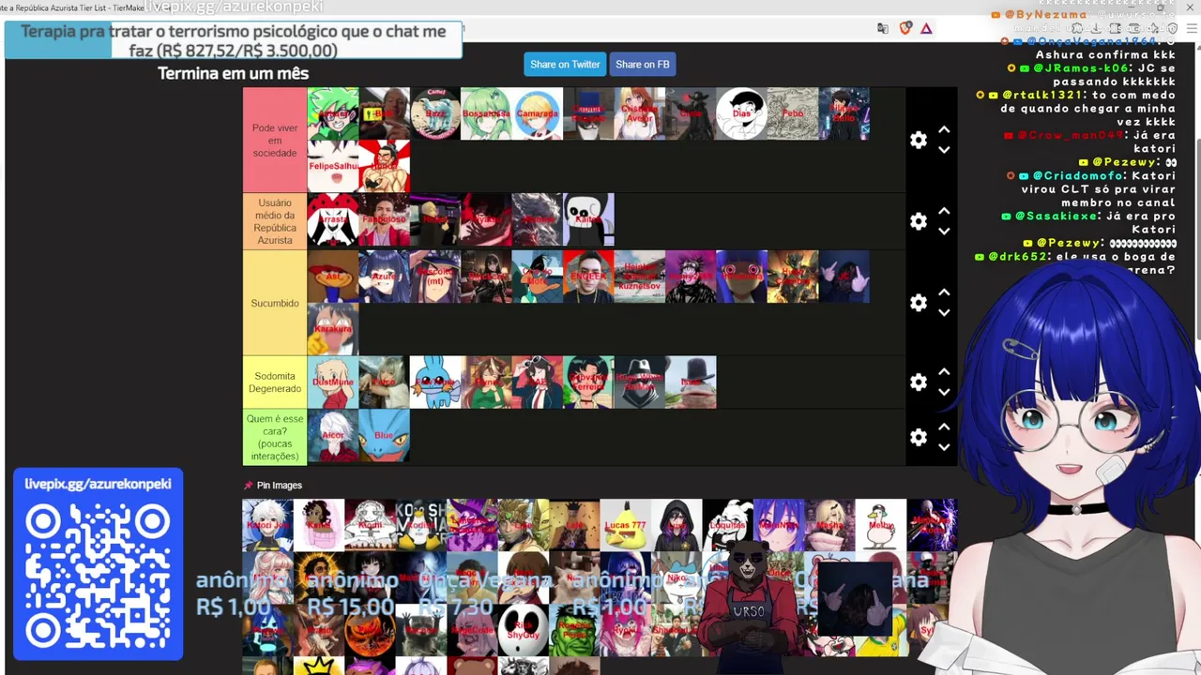Select the Masha avatar tile

pos(830,524)
